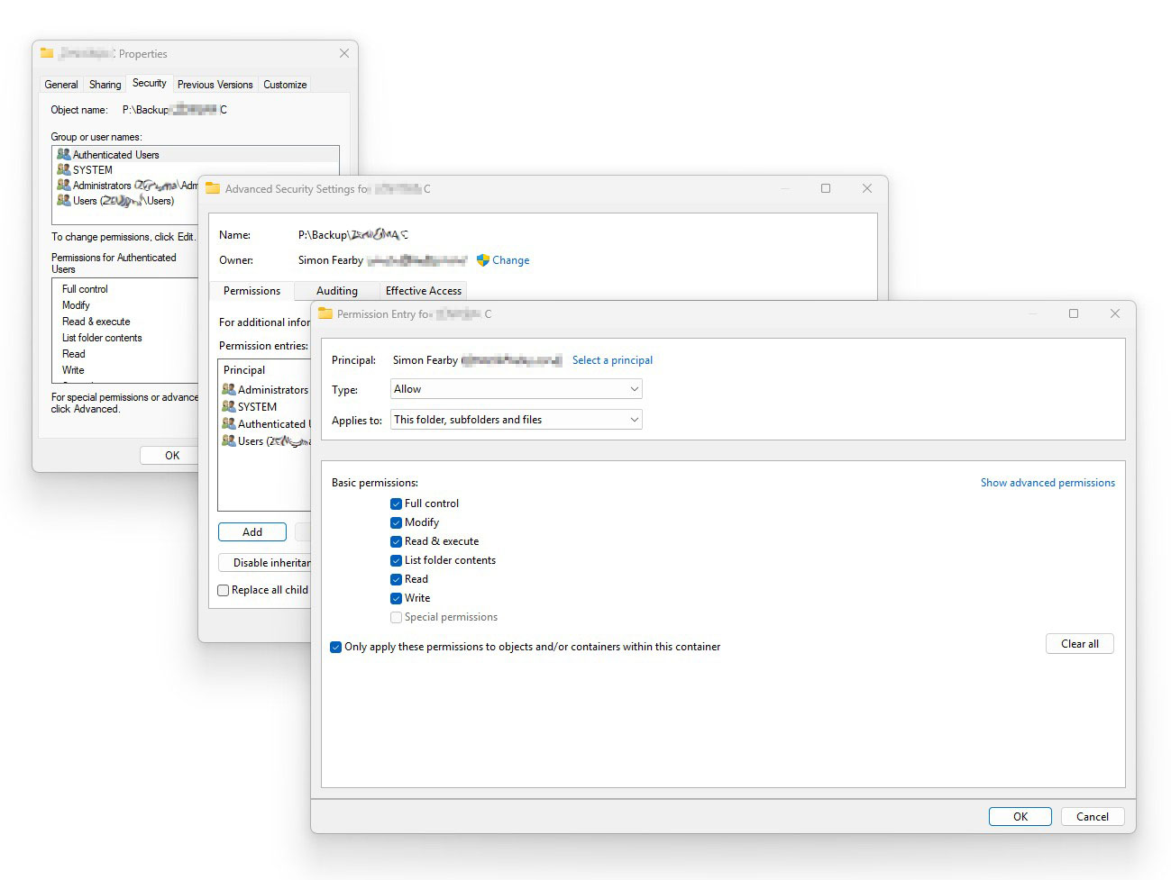Check Replace all child object permissions
The image size is (1171, 880).
(223, 590)
